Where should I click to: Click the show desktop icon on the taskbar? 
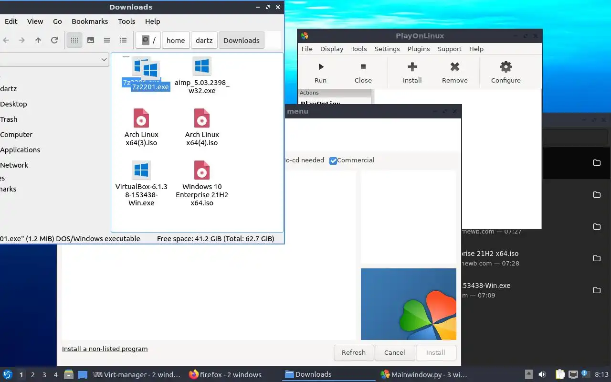tap(83, 375)
